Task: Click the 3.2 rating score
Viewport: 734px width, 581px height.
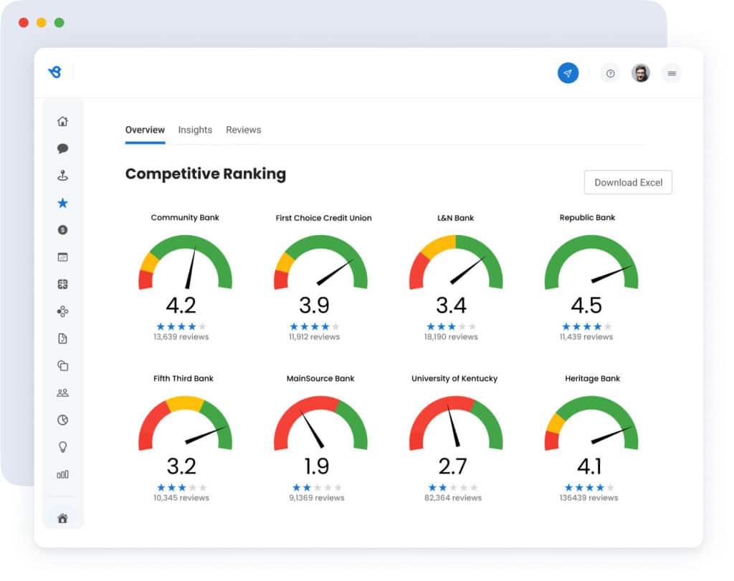Action: click(x=181, y=466)
